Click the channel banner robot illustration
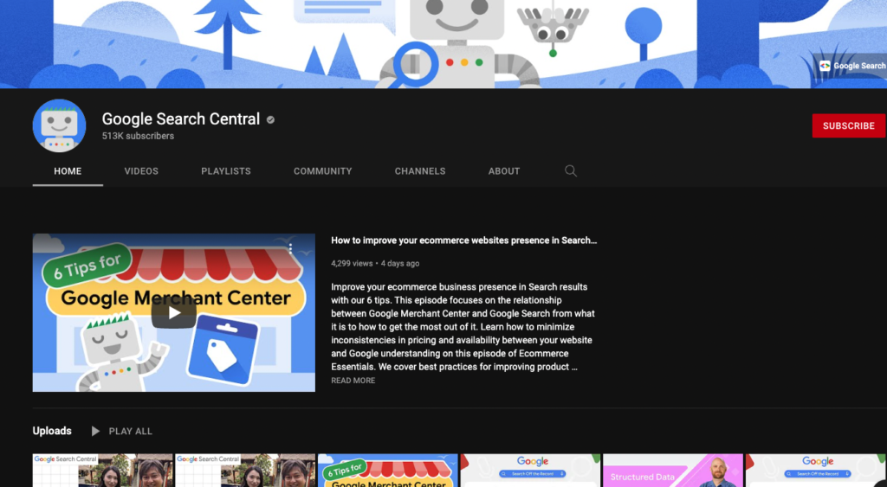The image size is (887, 487). coord(459,44)
